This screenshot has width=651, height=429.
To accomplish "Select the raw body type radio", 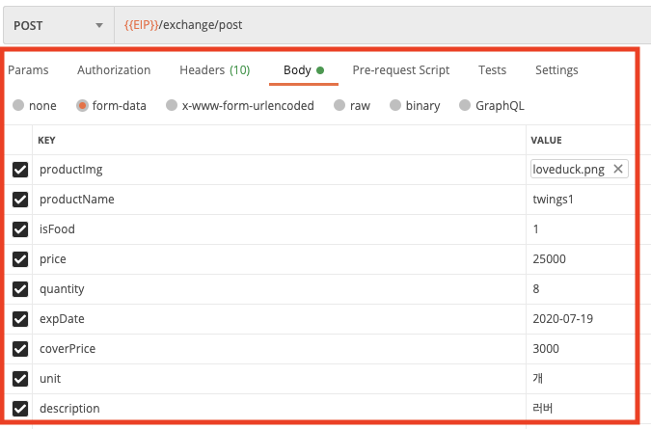I will point(339,105).
